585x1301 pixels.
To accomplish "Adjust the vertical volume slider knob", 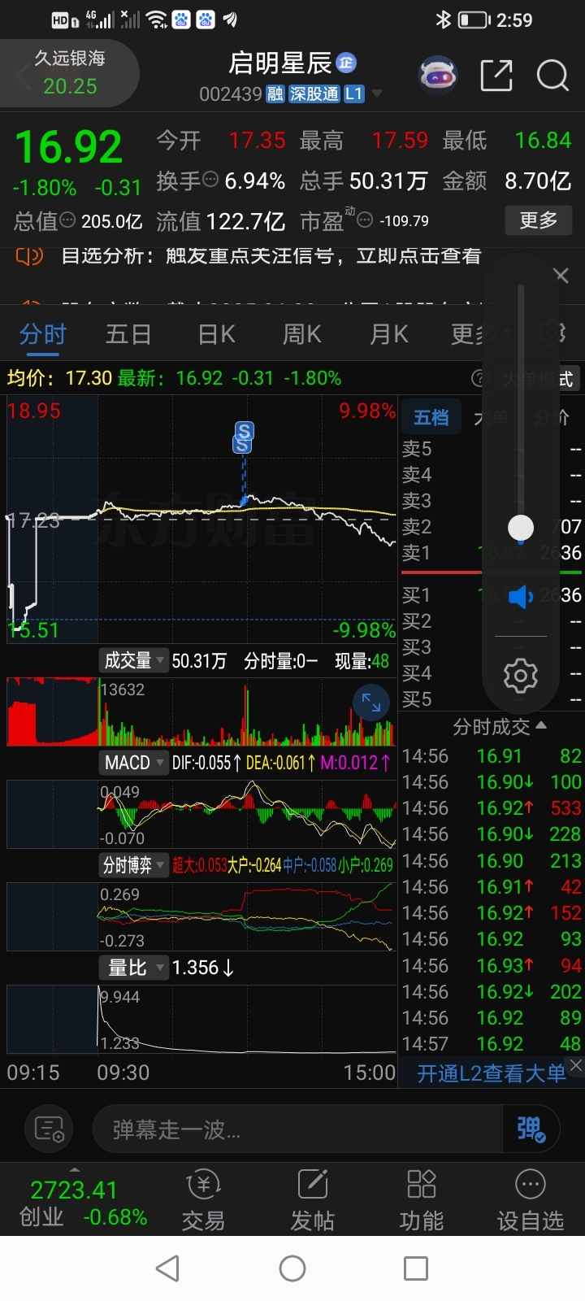I will [521, 528].
